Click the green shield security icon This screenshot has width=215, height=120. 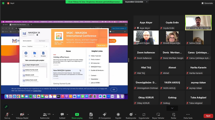(3, 3)
